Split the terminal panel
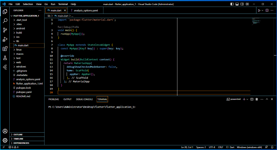The height and width of the screenshot is (150, 277). coord(252,99)
